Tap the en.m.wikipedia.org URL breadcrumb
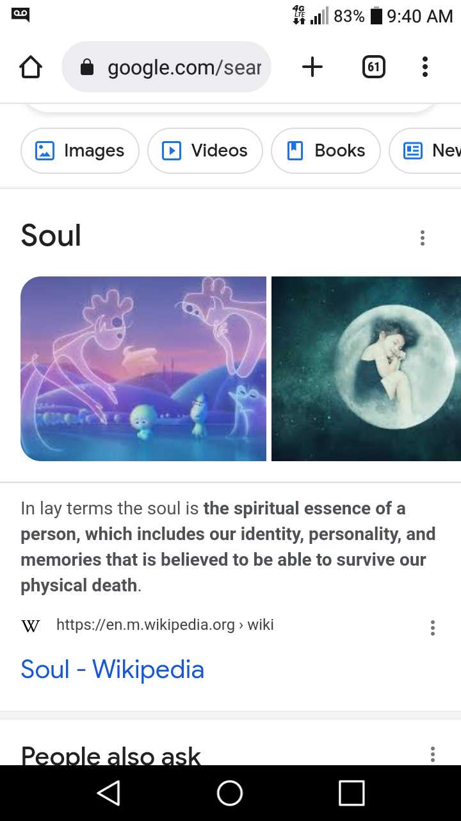Image resolution: width=461 pixels, height=821 pixels. pyautogui.click(x=165, y=625)
